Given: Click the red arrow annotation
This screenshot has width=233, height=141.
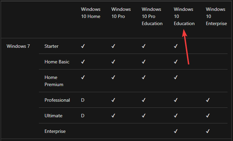Looking at the screenshot, I should pos(186,47).
